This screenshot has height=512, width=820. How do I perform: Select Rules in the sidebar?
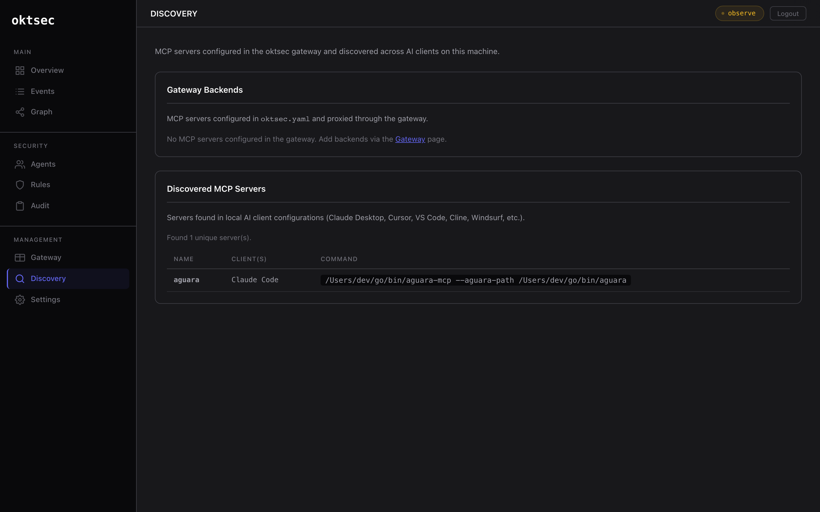(x=40, y=185)
